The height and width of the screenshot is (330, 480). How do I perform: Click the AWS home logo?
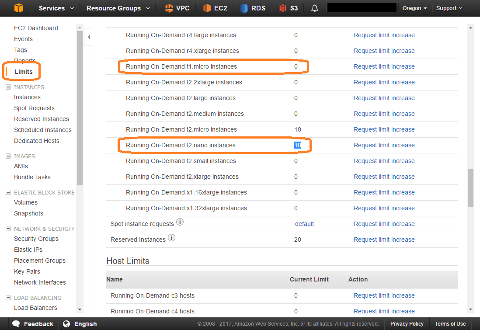coord(18,7)
